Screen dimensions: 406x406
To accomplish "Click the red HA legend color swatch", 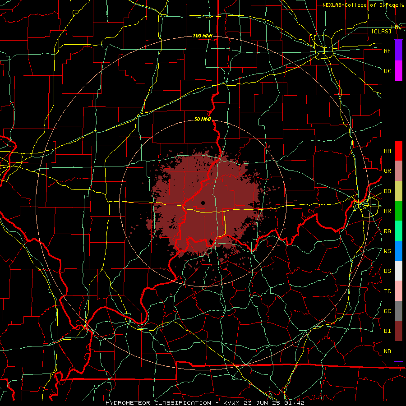I will tap(398, 151).
